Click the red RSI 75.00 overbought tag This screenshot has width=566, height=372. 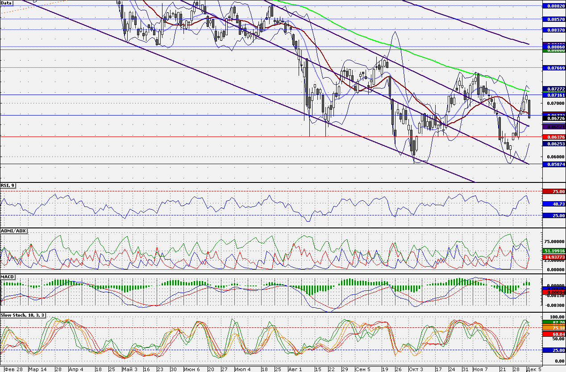(x=554, y=191)
